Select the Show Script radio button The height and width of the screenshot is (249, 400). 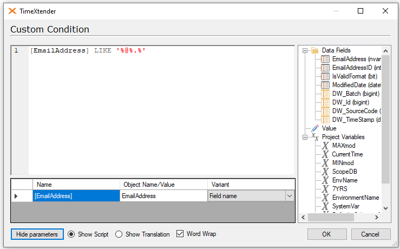(71, 234)
